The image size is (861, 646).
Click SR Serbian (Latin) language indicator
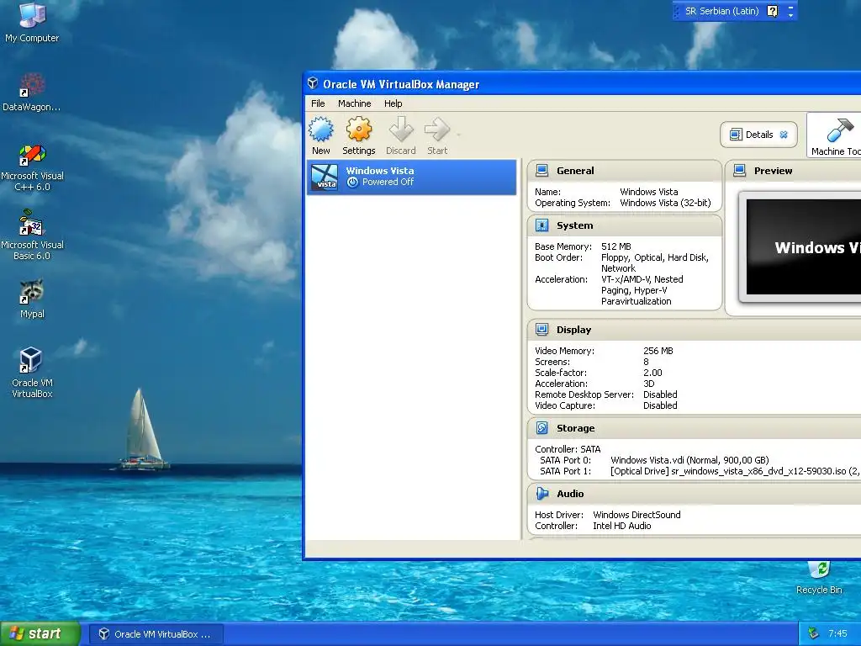(721, 11)
